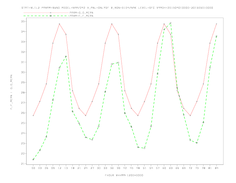
Task: Click y-axis tick label 29
Action: 23,83
